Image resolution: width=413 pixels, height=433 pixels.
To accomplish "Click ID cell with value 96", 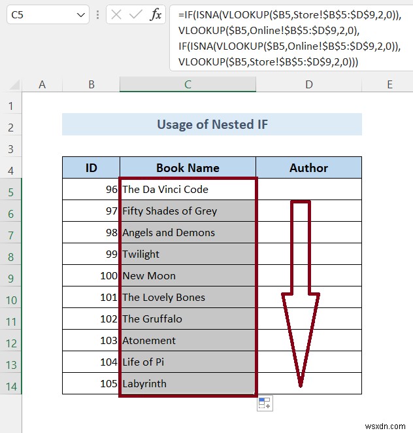I will coord(91,189).
